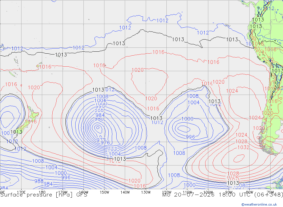This screenshot has width=283, height=207.
Task: Click the 70W longitude label
Action: pos(270,192)
